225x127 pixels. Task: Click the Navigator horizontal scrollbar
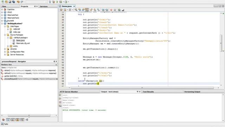pos(29,115)
